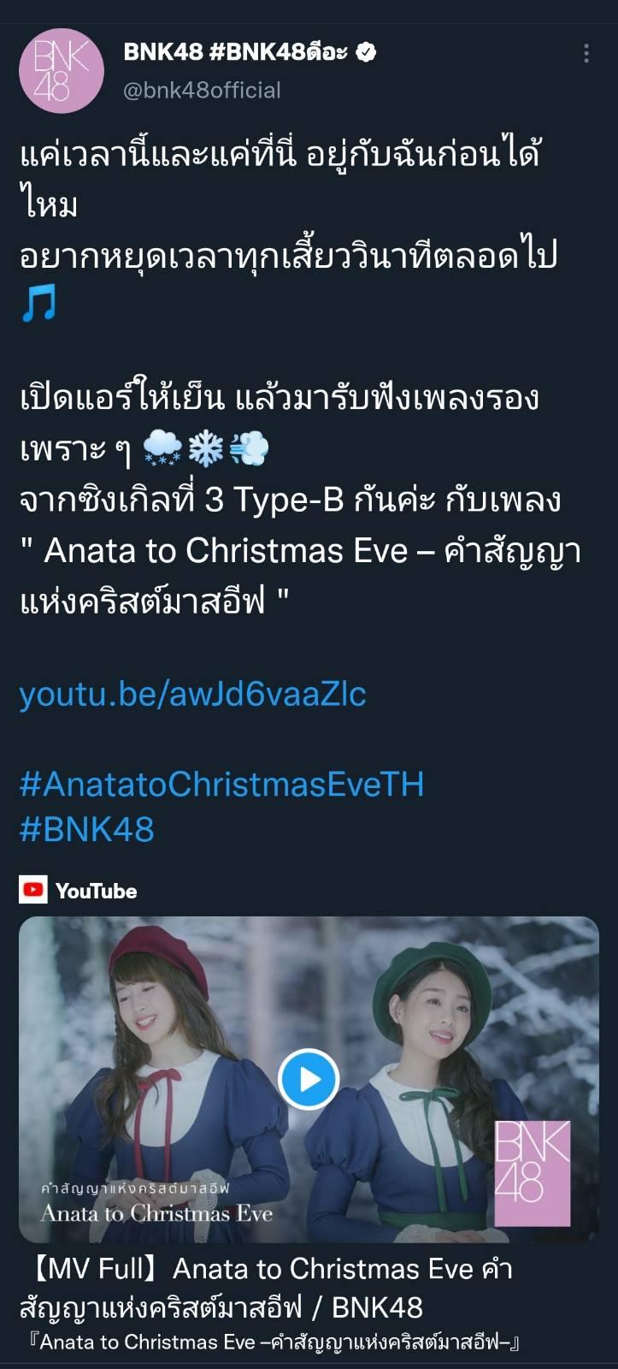Open the BNK48 profile avatar

(62, 70)
